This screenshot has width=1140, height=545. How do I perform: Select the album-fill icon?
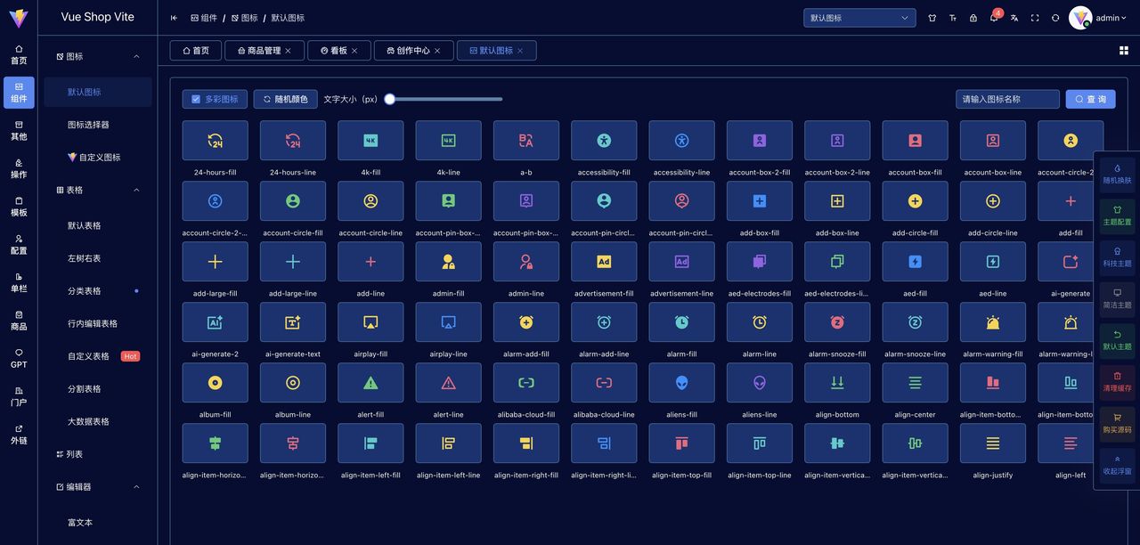pos(215,383)
